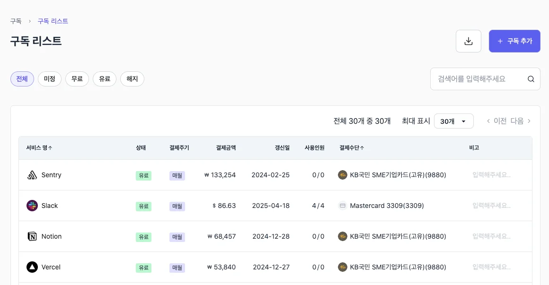Click the Slack service logo icon
The image size is (549, 285).
pyautogui.click(x=32, y=206)
